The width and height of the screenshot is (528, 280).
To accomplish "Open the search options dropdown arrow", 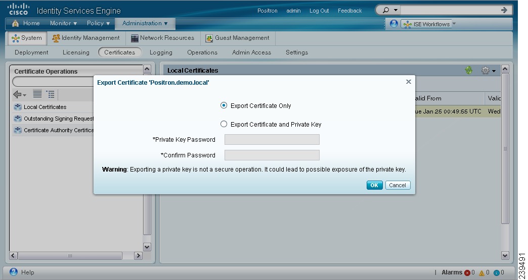I will pos(395,10).
